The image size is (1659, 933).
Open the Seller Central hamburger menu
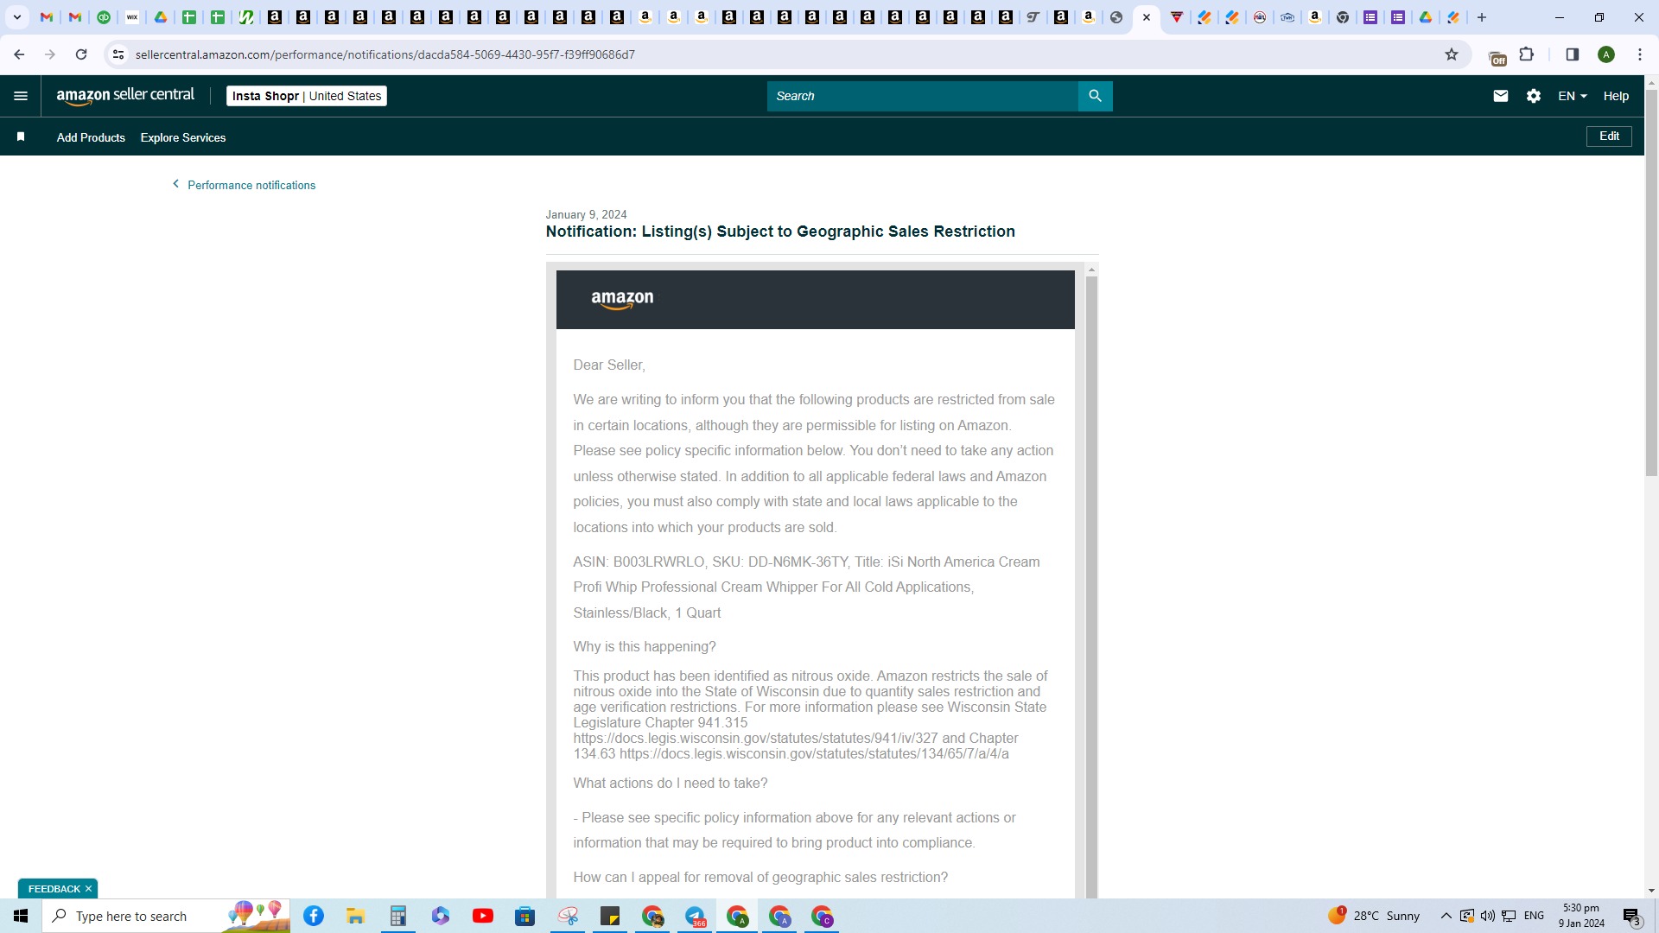(21, 96)
